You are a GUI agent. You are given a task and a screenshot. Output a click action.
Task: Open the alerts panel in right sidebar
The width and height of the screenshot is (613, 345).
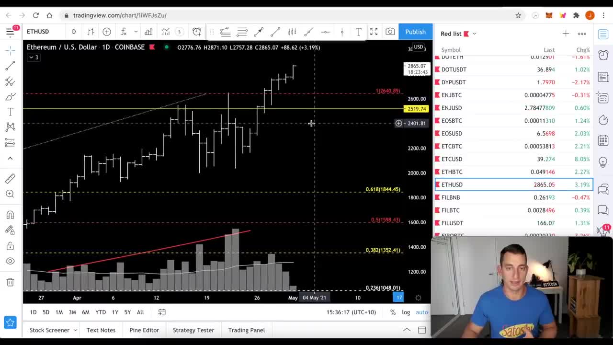coord(603,55)
